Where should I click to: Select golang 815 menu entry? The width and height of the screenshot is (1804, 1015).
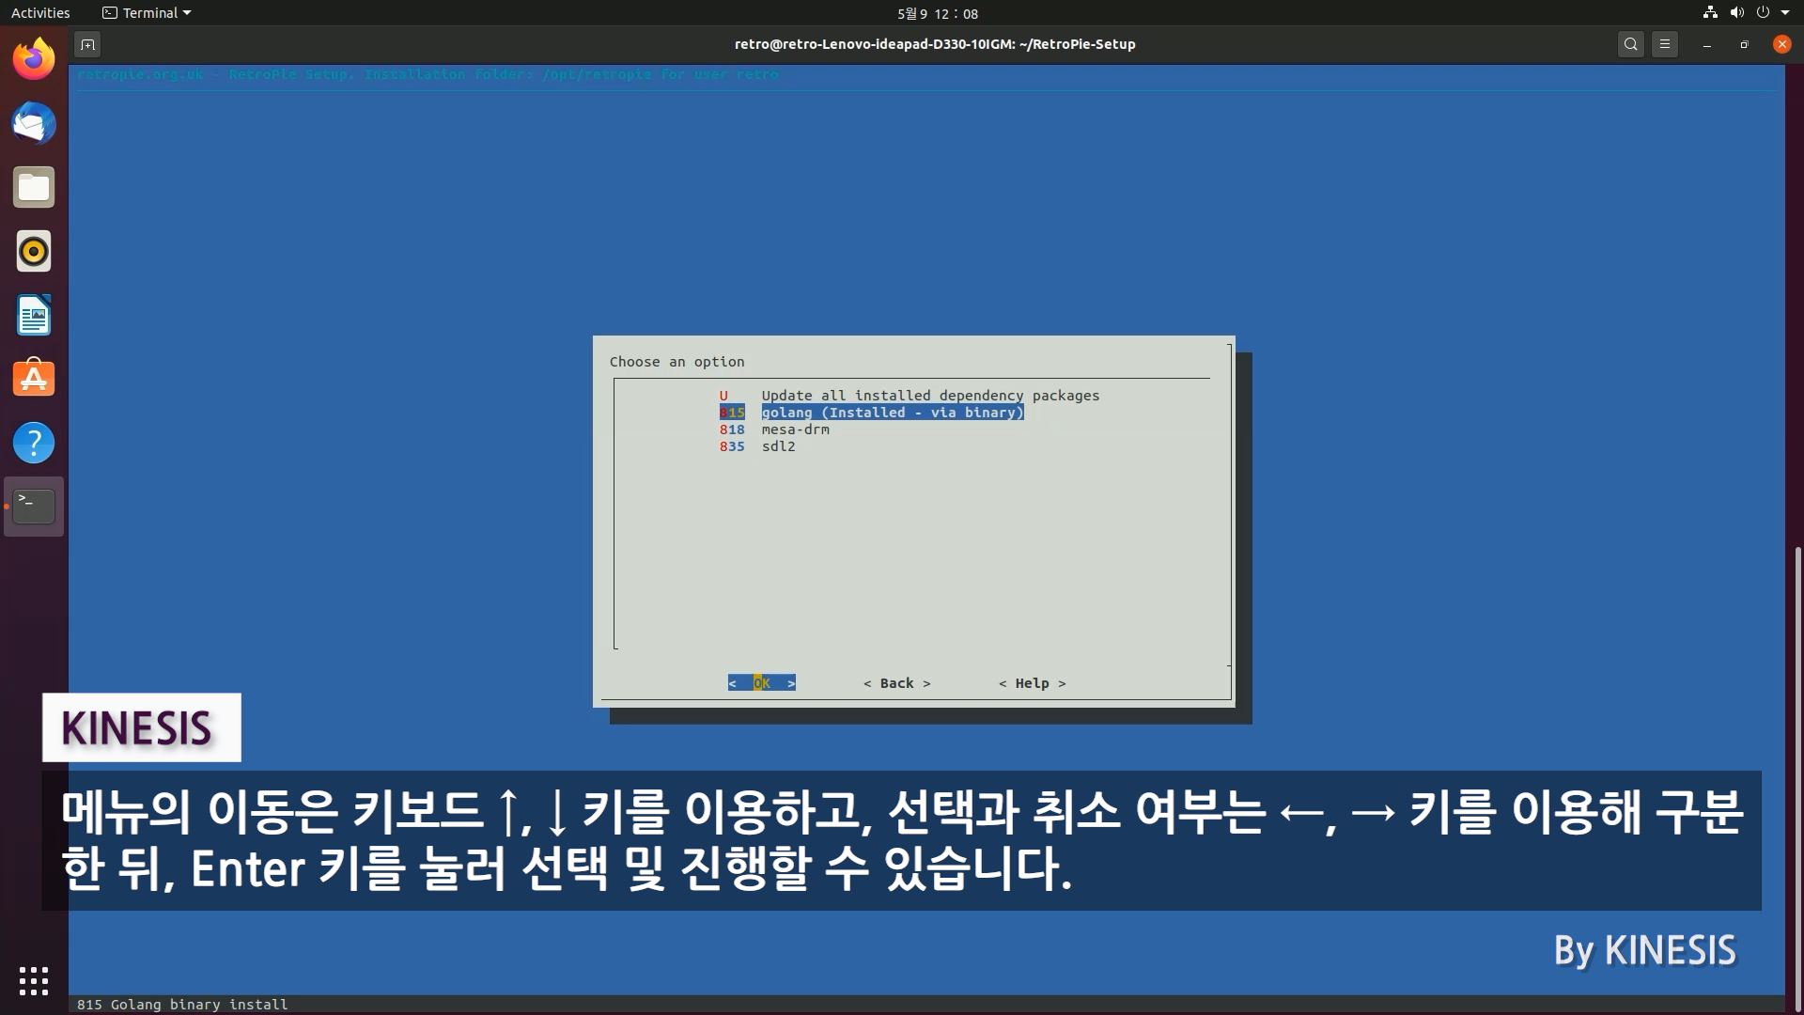click(892, 413)
